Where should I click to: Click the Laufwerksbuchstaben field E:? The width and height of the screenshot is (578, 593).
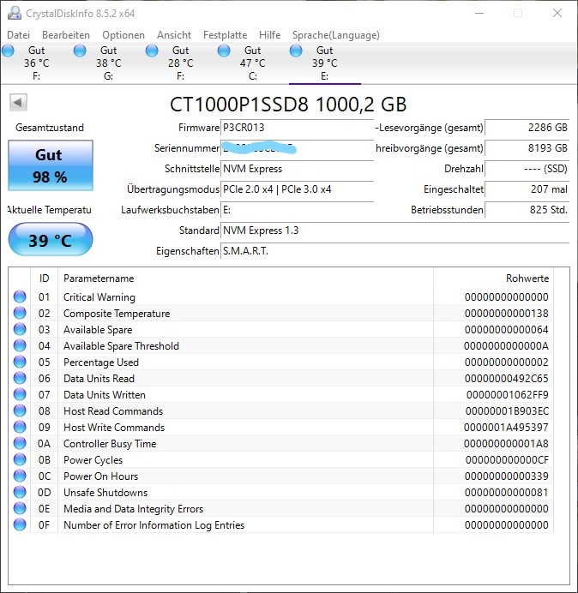pos(297,210)
